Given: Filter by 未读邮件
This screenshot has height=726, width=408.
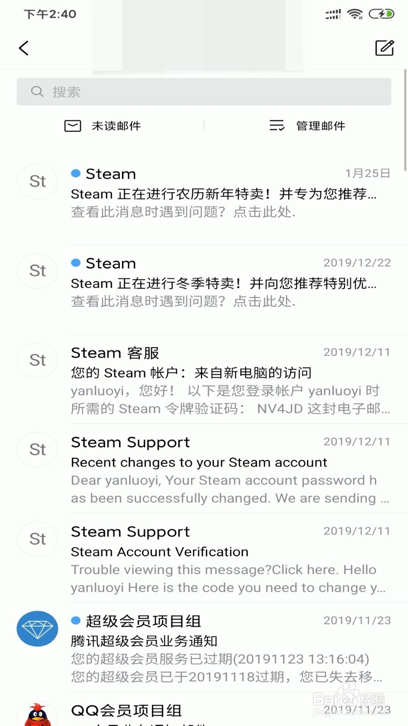Looking at the screenshot, I should pos(116,126).
